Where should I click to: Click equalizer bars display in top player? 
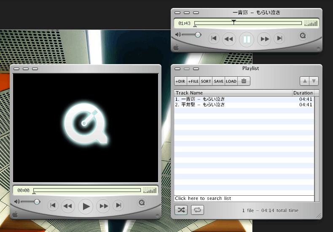pos(311,23)
